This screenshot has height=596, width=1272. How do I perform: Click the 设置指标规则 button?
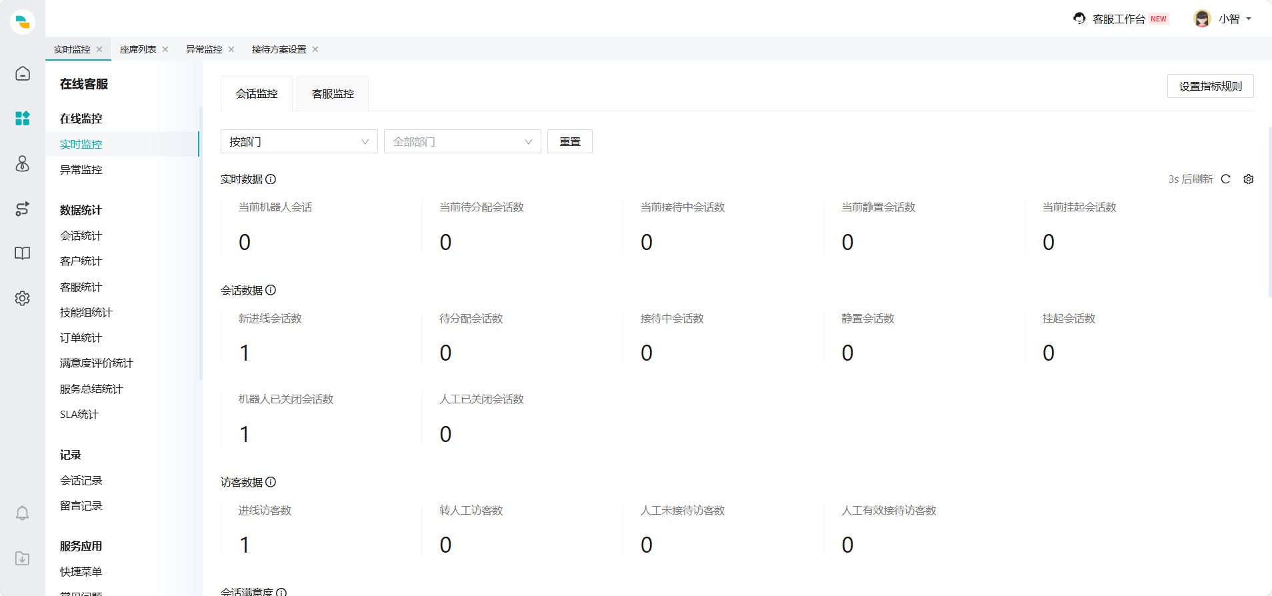click(x=1211, y=86)
